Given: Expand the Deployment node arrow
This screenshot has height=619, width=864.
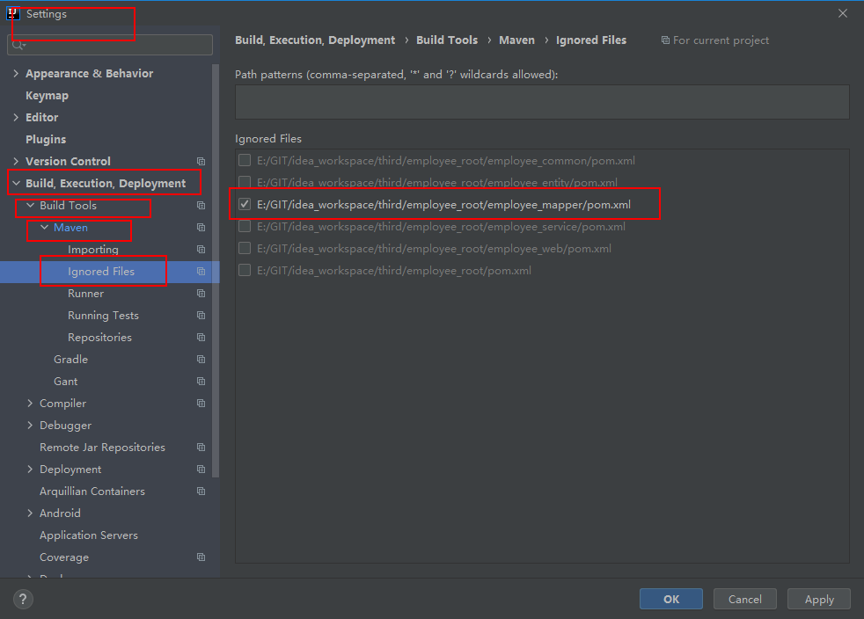Looking at the screenshot, I should point(30,470).
